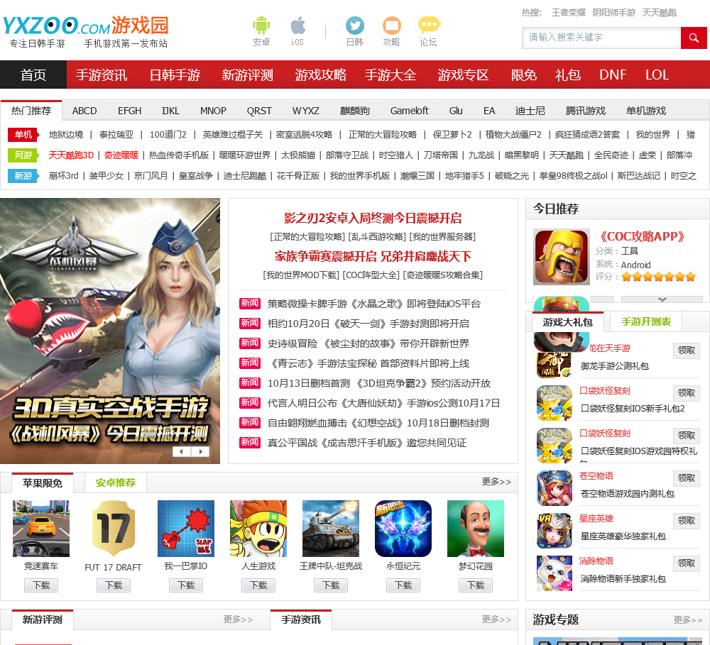This screenshot has width=710, height=645.
Task: Open [COC阵型大全] link
Action: coord(371,275)
